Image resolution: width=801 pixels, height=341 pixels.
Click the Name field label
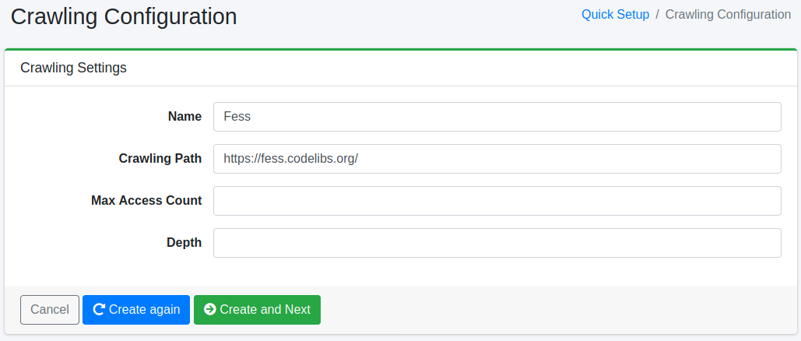click(x=184, y=117)
